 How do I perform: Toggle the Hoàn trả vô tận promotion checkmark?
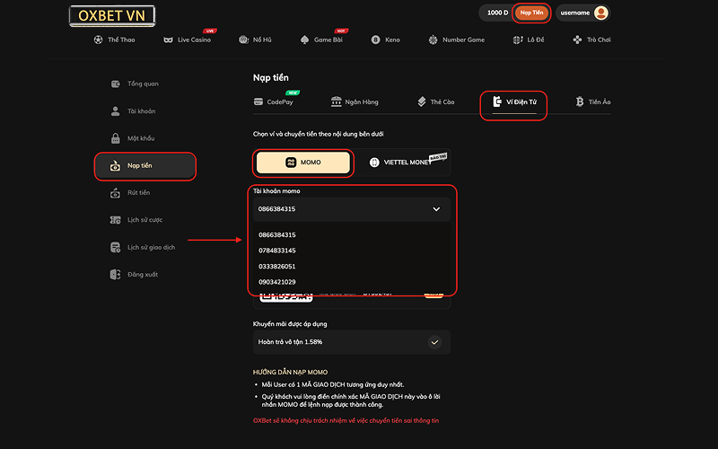(x=434, y=342)
